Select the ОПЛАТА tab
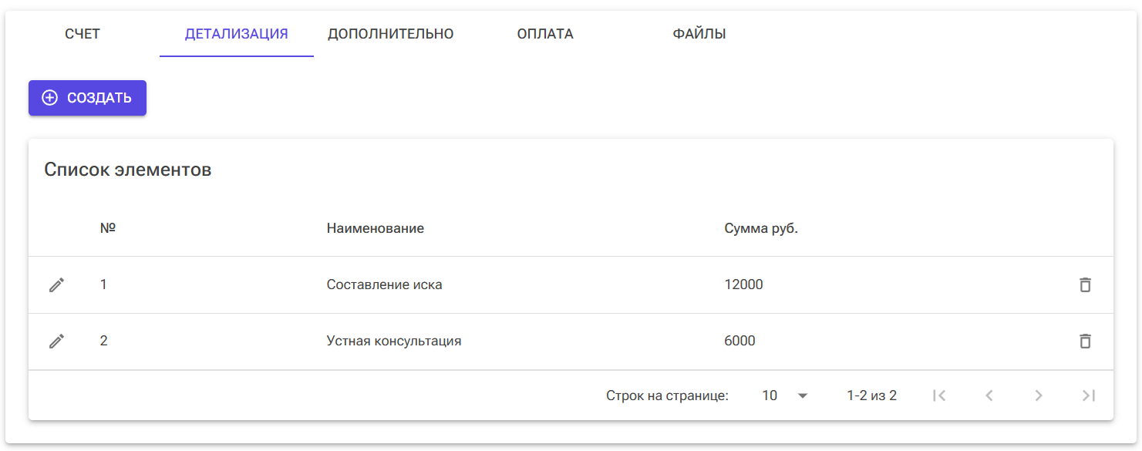Screen dimensions: 1142x451 pos(545,33)
